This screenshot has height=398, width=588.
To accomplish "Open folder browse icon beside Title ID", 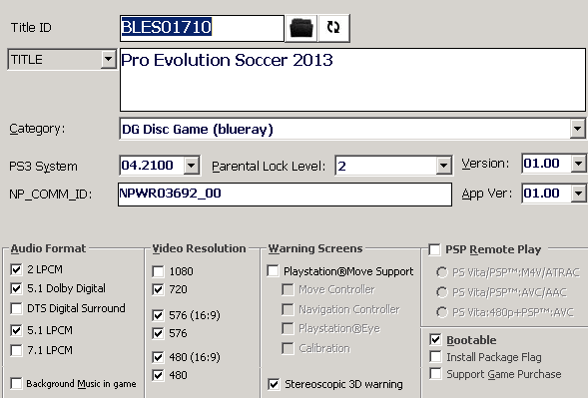I will (x=301, y=28).
